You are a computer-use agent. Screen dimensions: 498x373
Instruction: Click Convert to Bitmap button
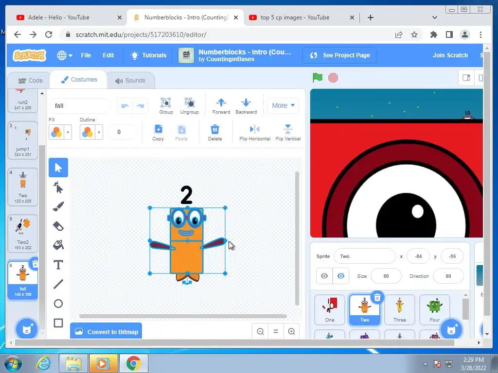pyautogui.click(x=106, y=332)
